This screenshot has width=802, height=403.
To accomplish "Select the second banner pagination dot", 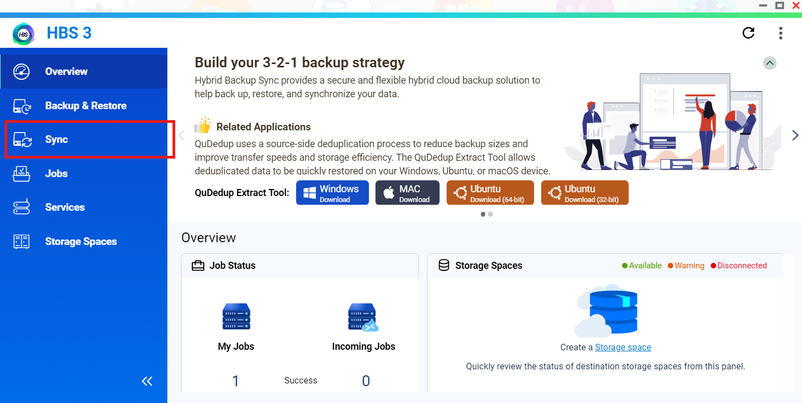I will click(490, 215).
